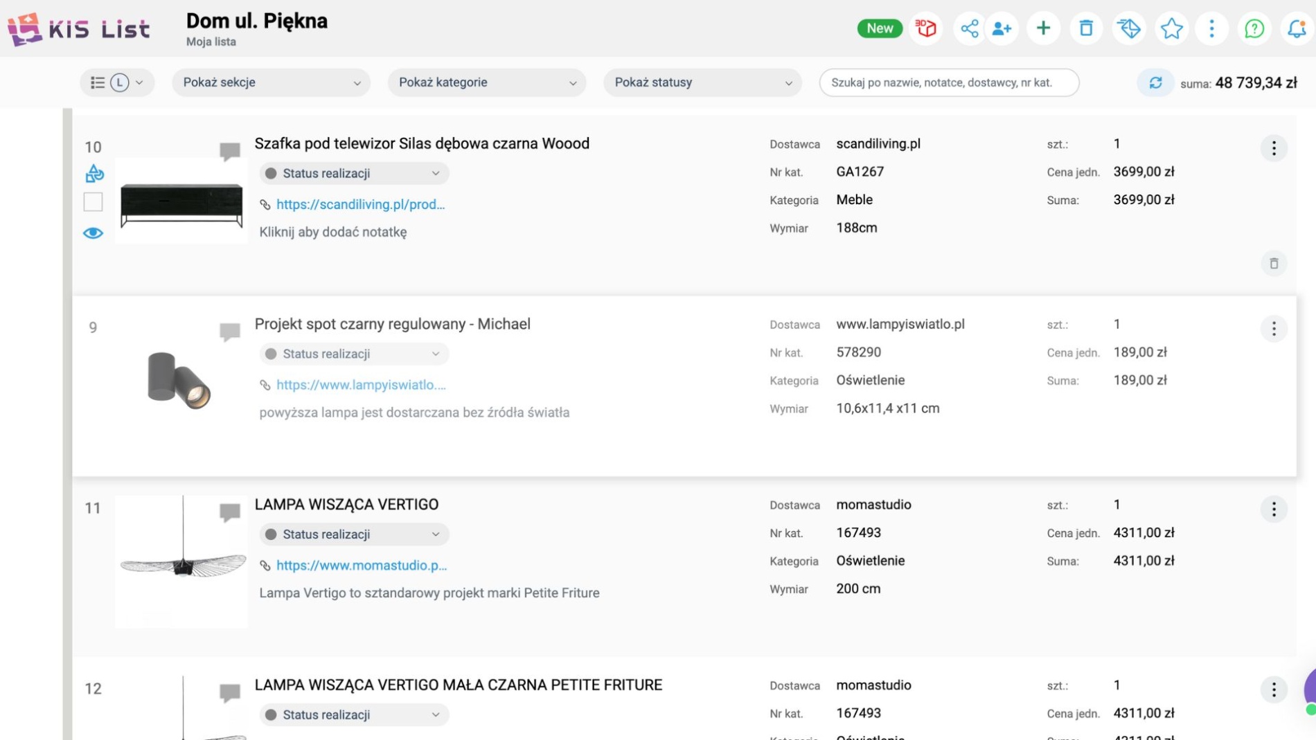Open the scandiliving.pl product link
The width and height of the screenshot is (1316, 740).
(360, 204)
